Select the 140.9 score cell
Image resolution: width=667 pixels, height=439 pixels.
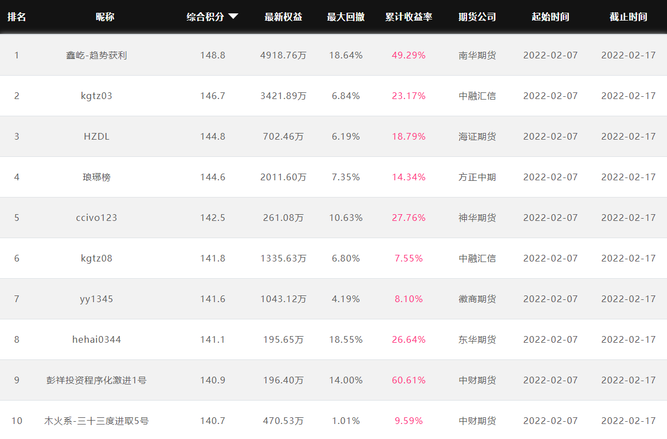(213, 380)
